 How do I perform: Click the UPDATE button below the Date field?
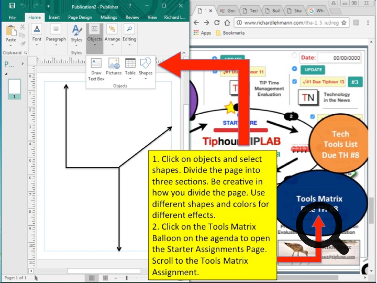[x=313, y=70]
